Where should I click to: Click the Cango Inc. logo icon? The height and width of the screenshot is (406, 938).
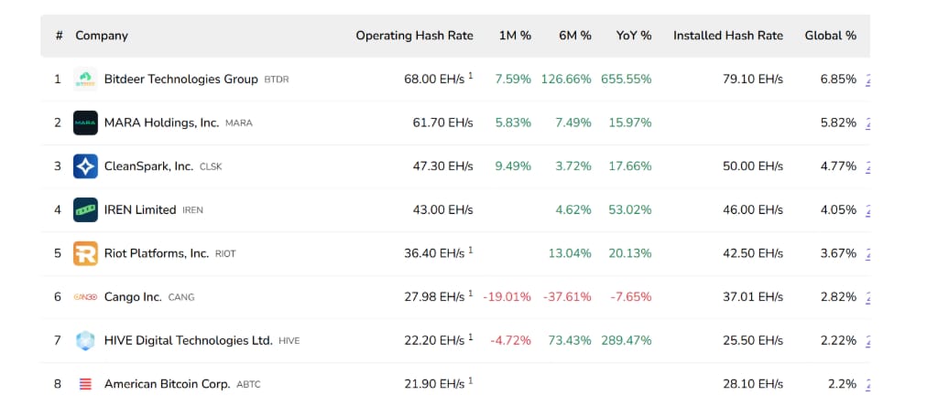click(x=85, y=297)
